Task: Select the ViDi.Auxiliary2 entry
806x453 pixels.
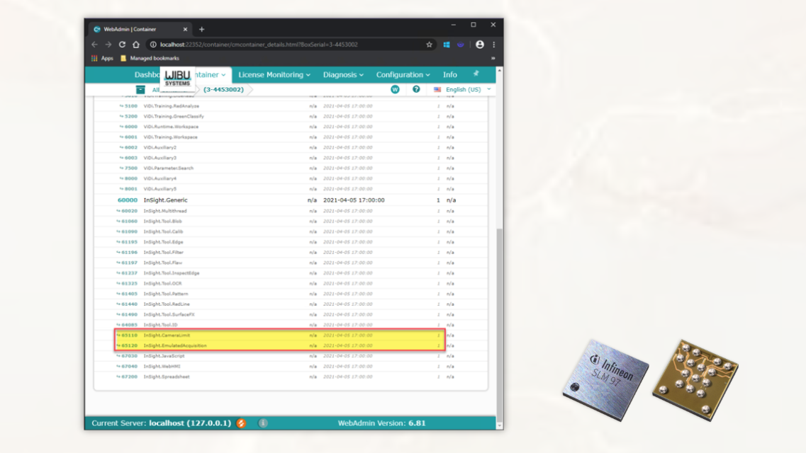Action: tap(160, 147)
